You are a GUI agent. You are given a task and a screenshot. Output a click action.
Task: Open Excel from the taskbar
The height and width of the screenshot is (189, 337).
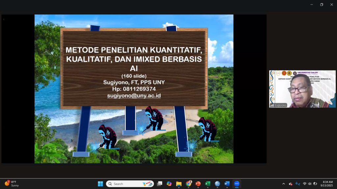(x=208, y=184)
